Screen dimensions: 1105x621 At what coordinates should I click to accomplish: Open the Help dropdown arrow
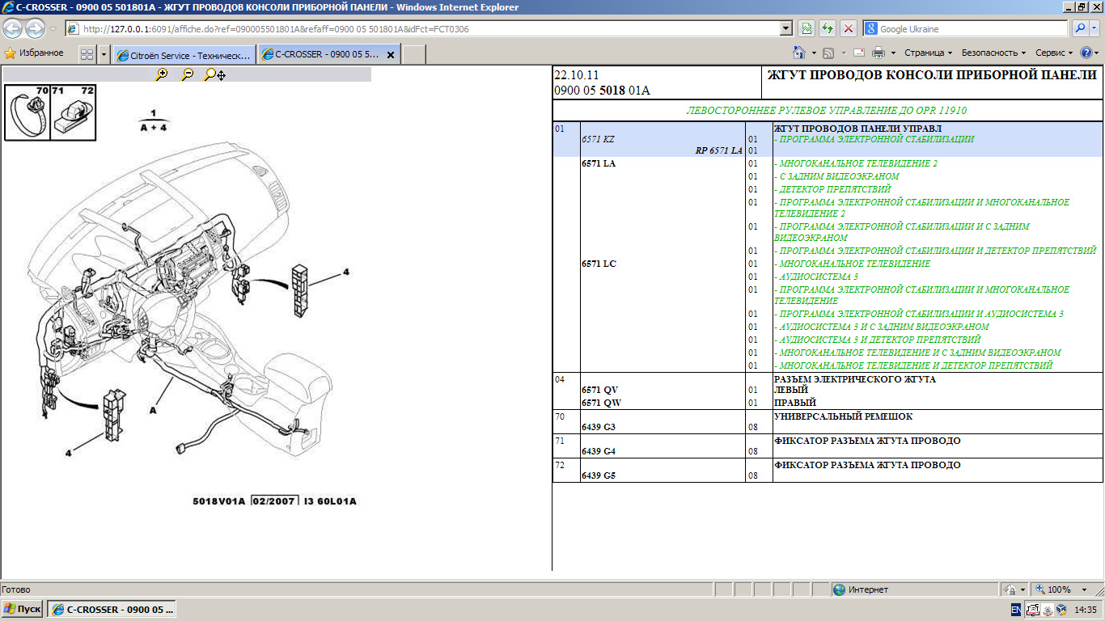click(x=1098, y=53)
